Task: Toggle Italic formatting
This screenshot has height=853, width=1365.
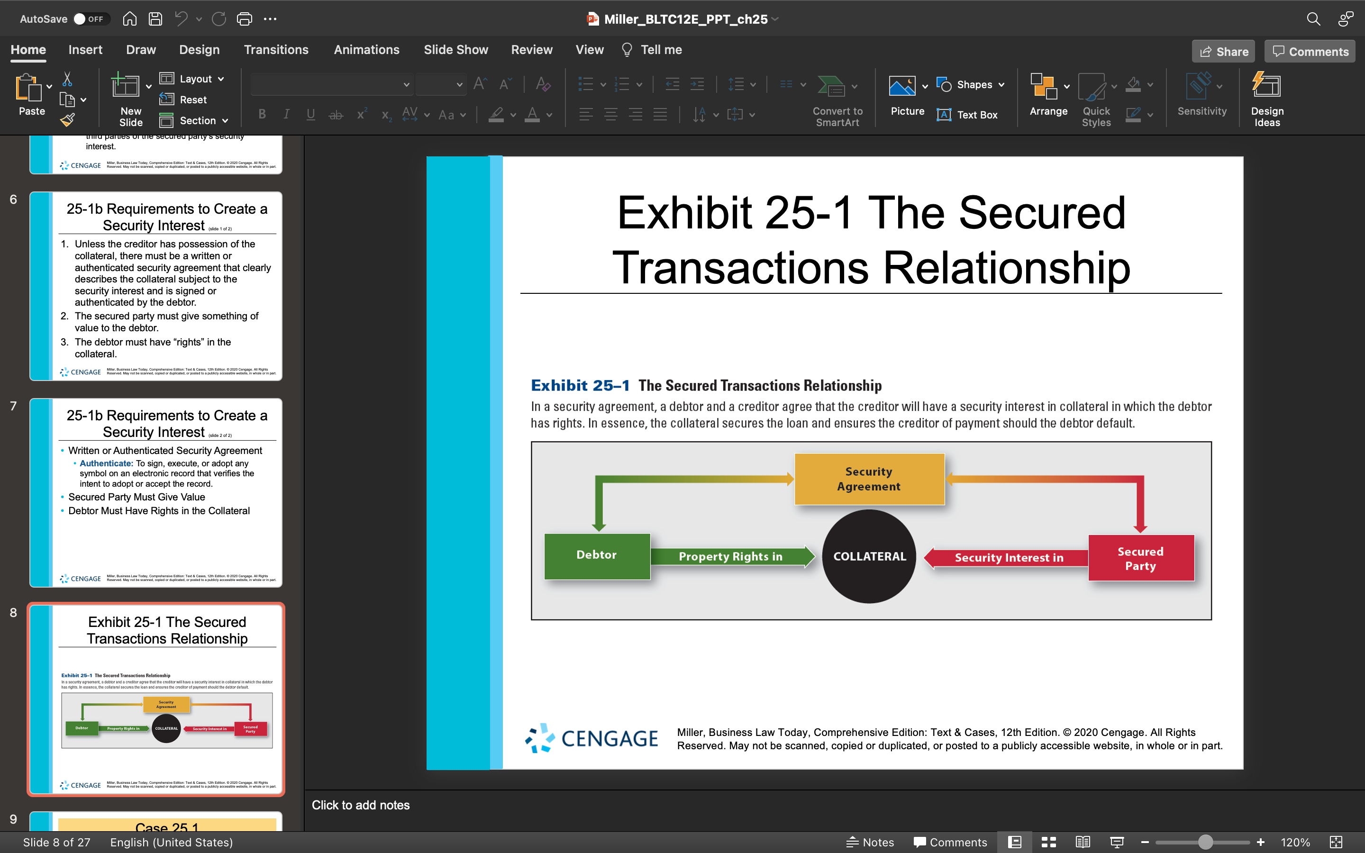Action: [x=287, y=115]
